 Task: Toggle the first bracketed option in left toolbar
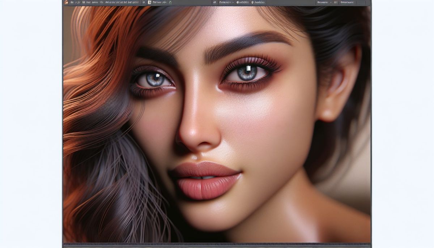coord(79,2)
